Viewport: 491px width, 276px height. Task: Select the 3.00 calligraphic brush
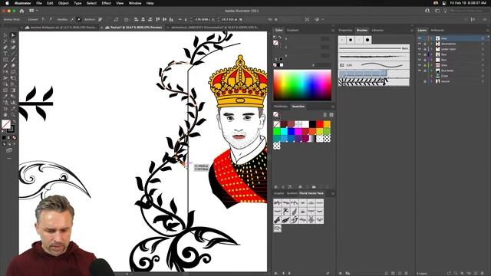click(x=374, y=65)
